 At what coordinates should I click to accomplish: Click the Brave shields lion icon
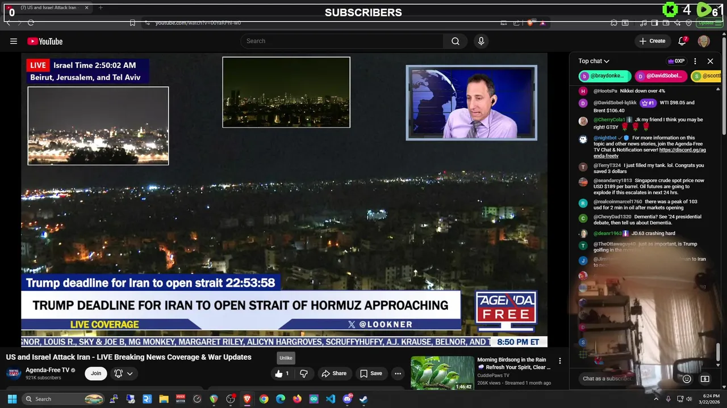(530, 23)
